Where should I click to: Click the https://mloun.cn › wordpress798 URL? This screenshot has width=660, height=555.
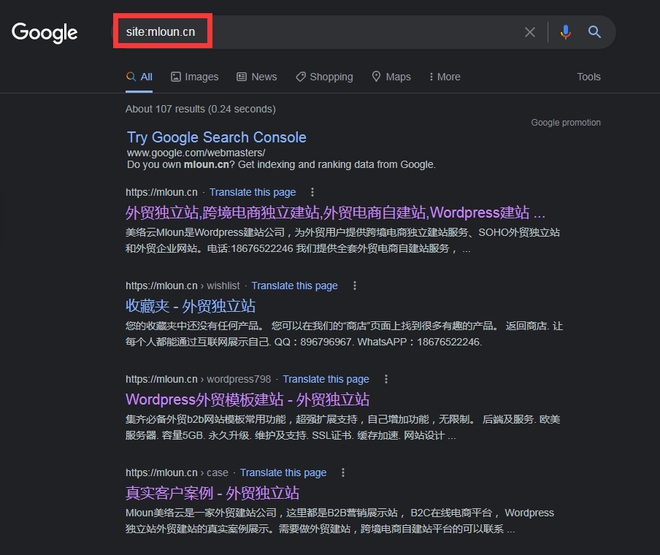199,379
